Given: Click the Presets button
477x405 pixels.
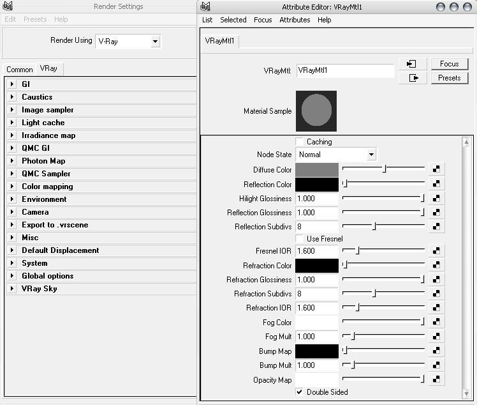Looking at the screenshot, I should (450, 78).
